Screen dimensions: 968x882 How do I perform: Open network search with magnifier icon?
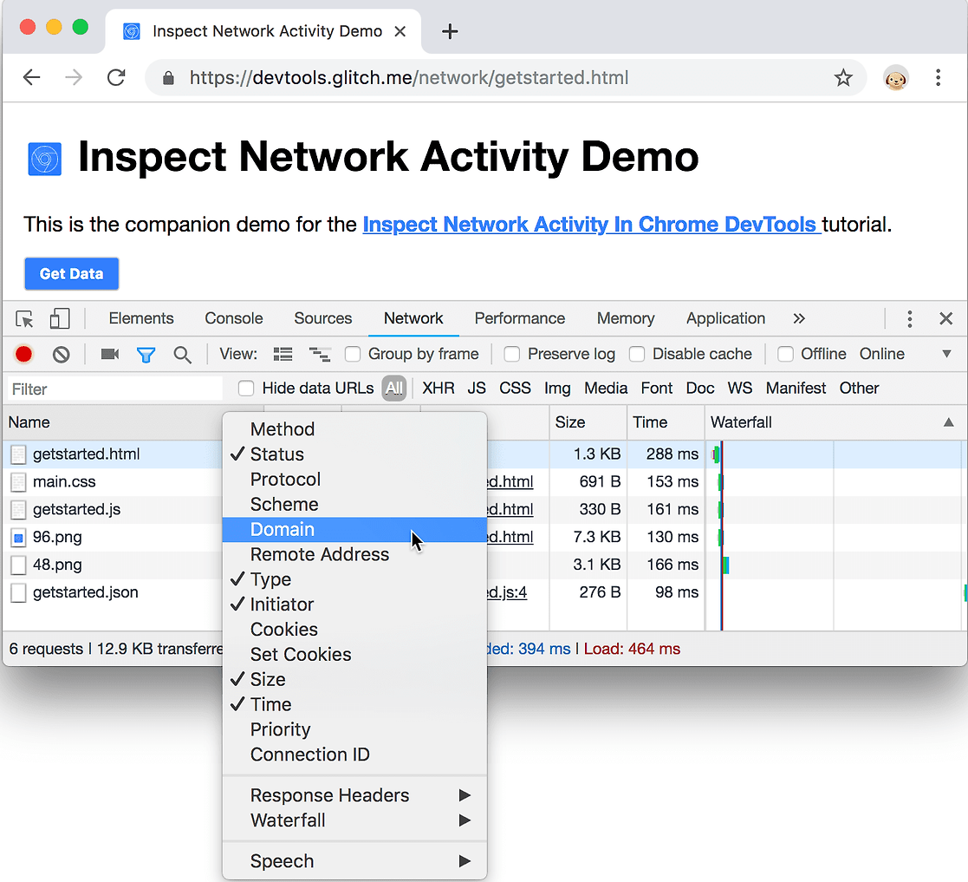[x=182, y=356]
